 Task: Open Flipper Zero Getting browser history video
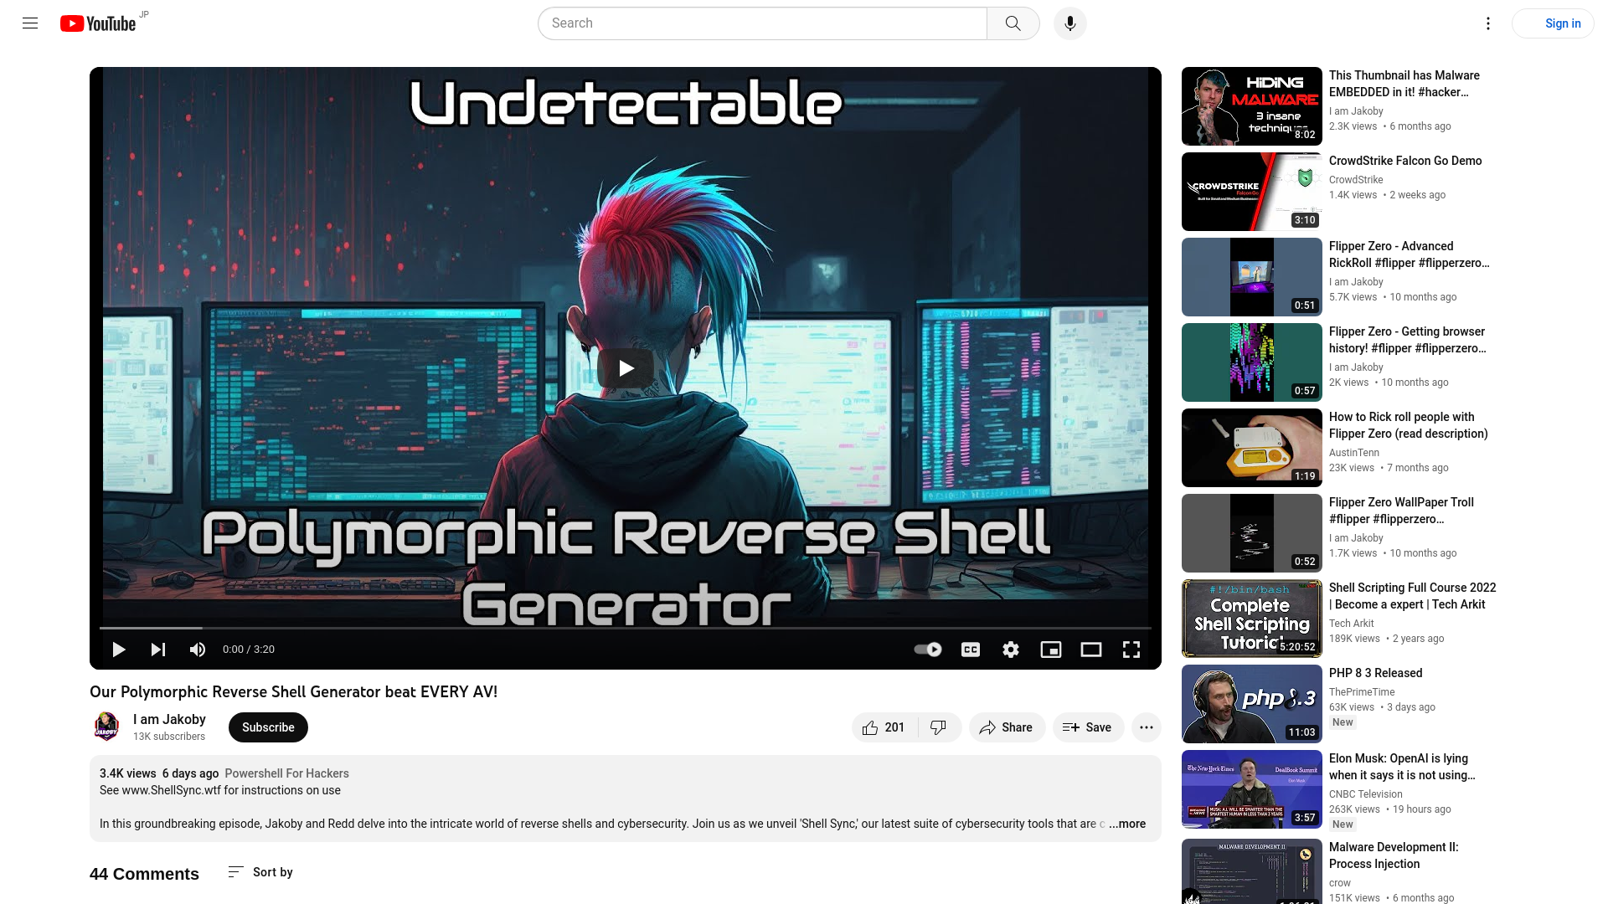click(1407, 340)
